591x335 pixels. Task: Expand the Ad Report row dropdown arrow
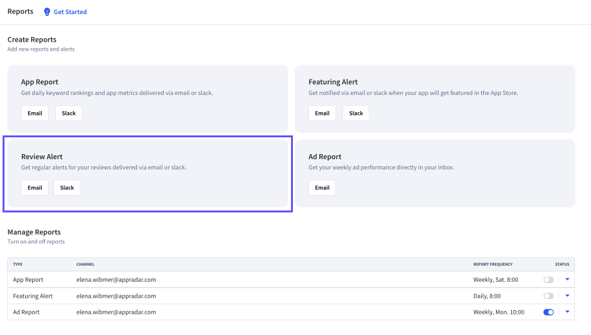[x=567, y=312]
